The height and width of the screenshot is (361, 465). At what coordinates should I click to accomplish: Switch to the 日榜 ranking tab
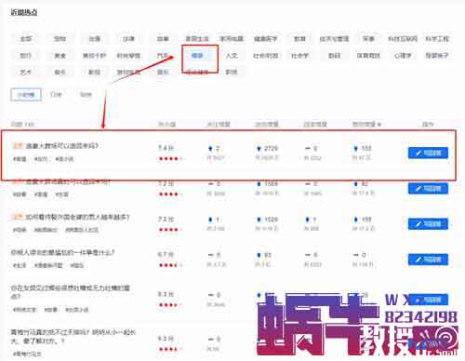click(x=56, y=94)
